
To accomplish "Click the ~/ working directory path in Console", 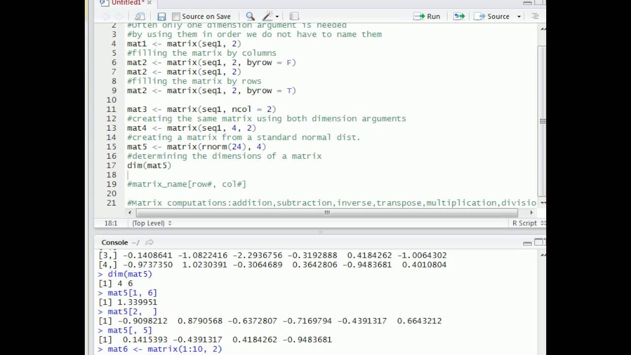I will [136, 242].
